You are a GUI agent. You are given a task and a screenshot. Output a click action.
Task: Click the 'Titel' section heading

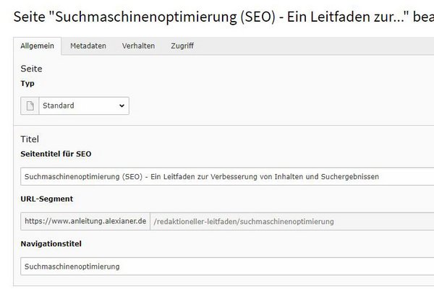[x=30, y=139]
